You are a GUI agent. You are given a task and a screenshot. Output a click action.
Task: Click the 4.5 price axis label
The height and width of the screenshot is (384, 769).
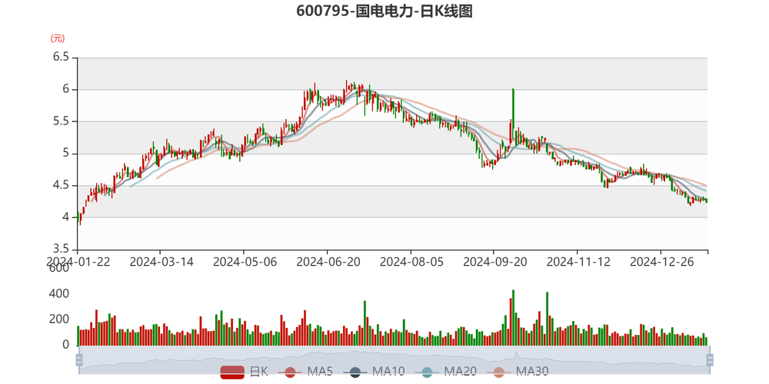click(x=61, y=186)
